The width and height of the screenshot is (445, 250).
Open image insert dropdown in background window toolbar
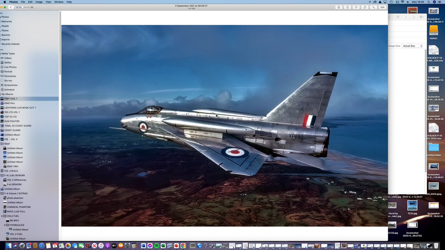point(422,17)
